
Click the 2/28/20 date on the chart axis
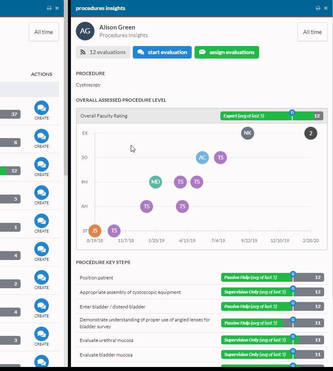click(x=311, y=241)
